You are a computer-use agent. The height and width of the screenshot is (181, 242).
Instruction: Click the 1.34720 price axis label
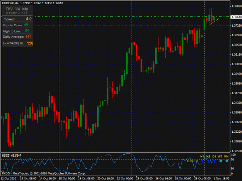pyautogui.click(x=237, y=93)
